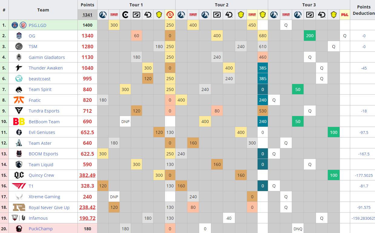This screenshot has width=375, height=233.
Task: Click the DNQ cell in PuckChamp row
Action: pyautogui.click(x=298, y=229)
